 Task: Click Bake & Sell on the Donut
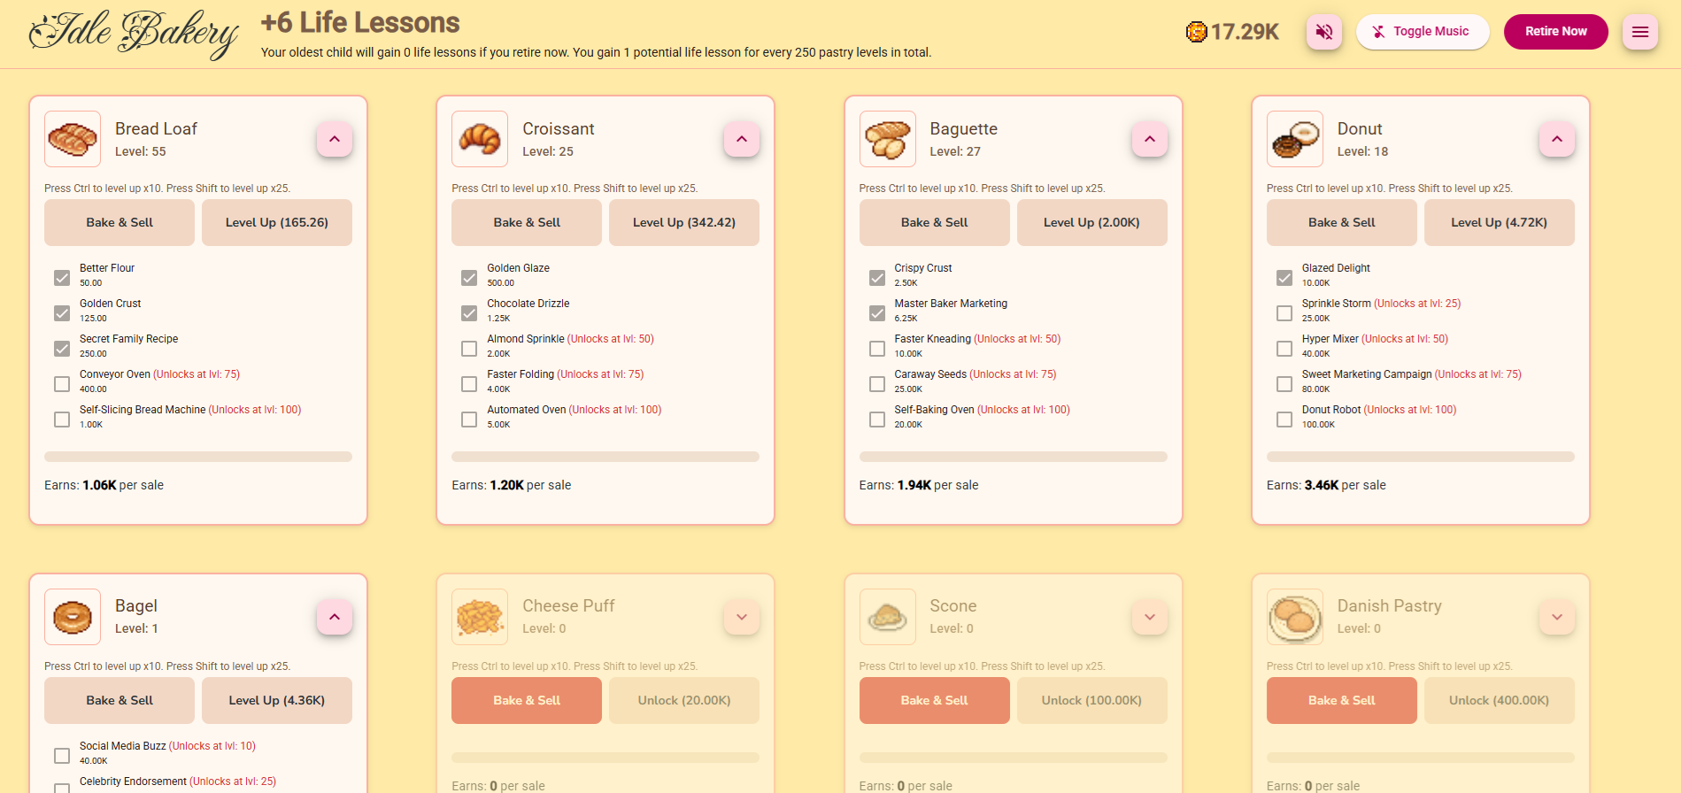point(1341,222)
